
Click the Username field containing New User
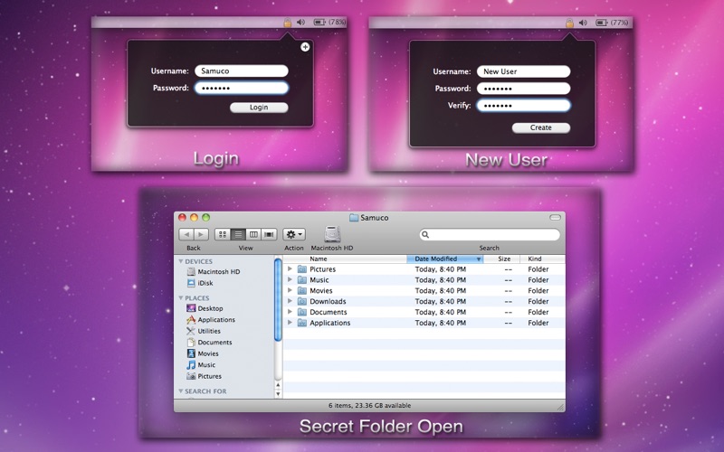[524, 71]
